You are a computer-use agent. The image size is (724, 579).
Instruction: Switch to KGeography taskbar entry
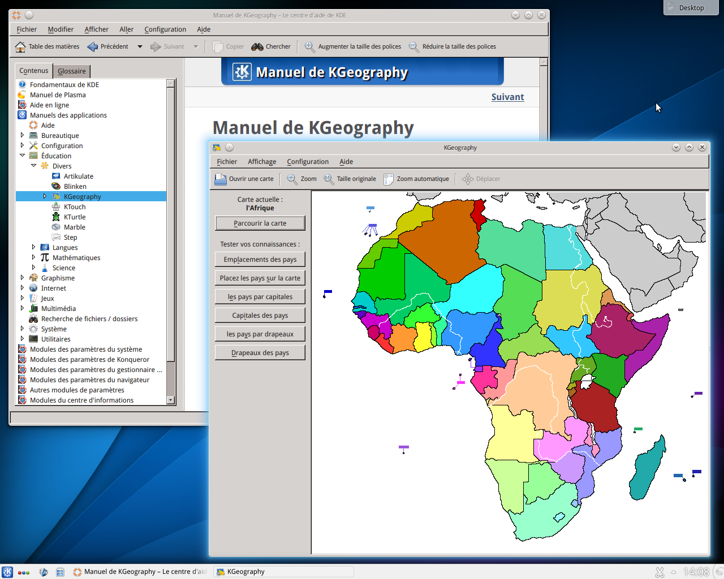[x=284, y=572]
